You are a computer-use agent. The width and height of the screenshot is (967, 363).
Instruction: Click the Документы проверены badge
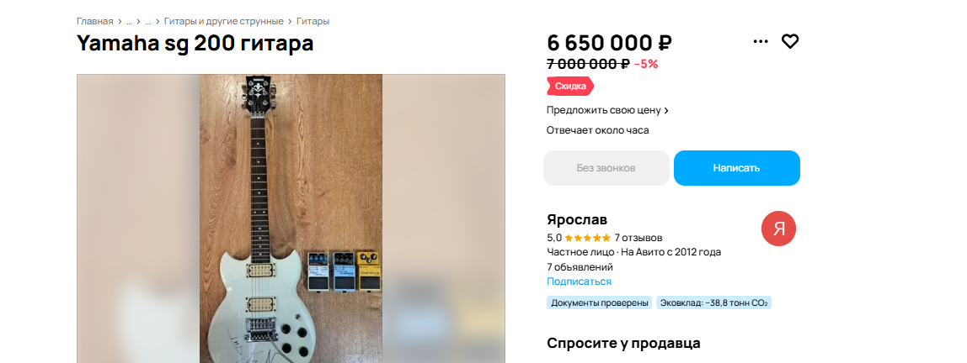click(x=600, y=302)
